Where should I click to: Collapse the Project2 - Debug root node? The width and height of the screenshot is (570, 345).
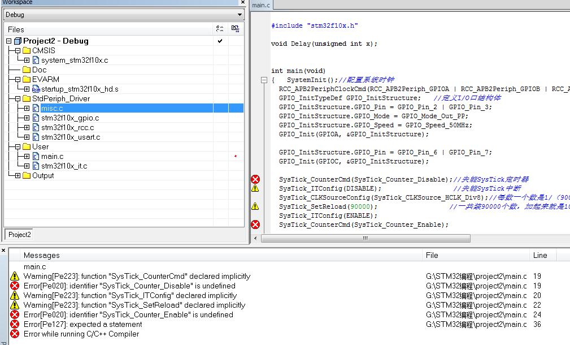[8, 41]
